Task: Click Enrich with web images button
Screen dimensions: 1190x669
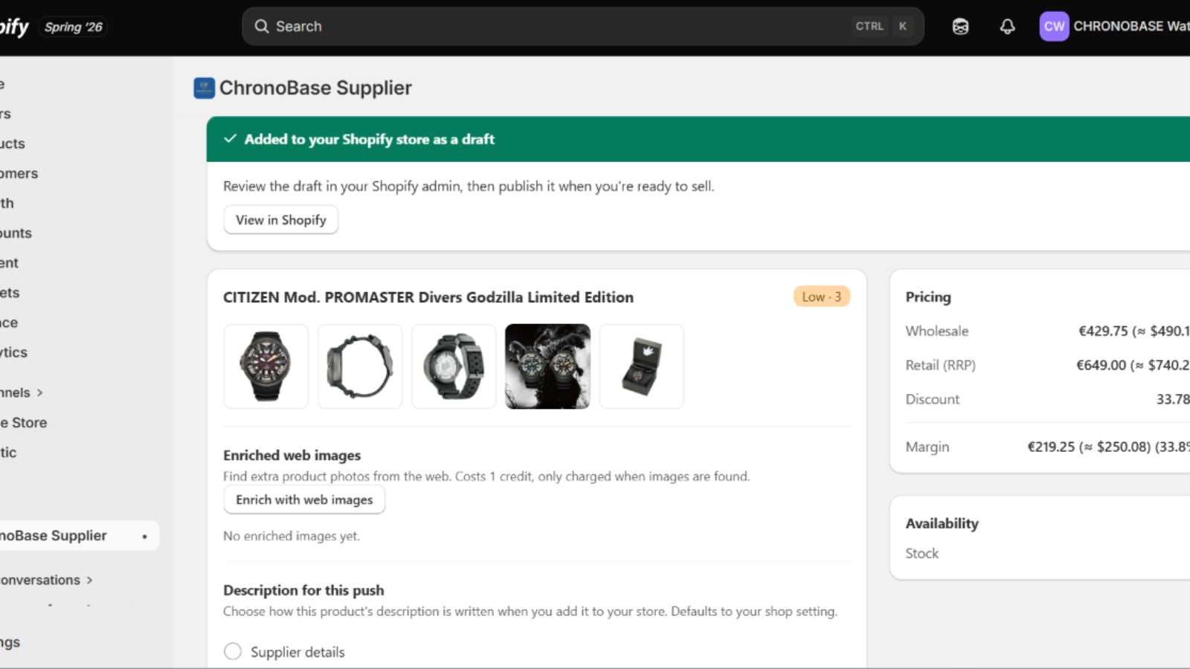Action: (304, 500)
